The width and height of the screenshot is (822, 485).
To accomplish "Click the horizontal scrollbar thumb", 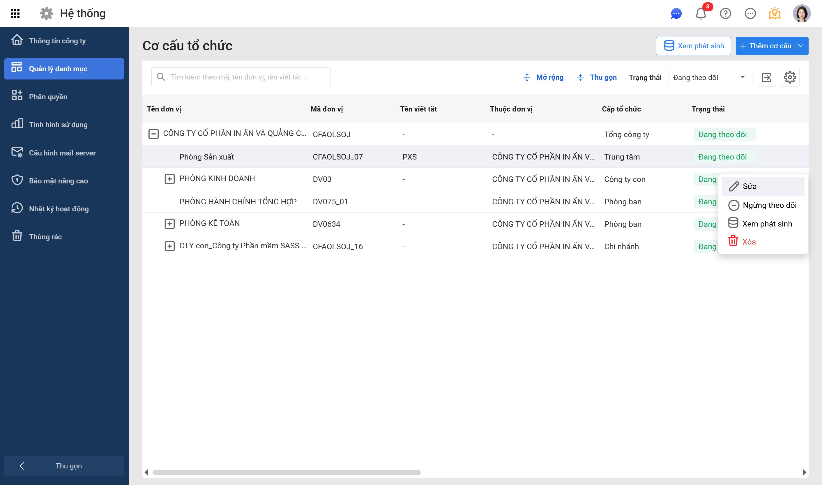I will click(x=286, y=472).
